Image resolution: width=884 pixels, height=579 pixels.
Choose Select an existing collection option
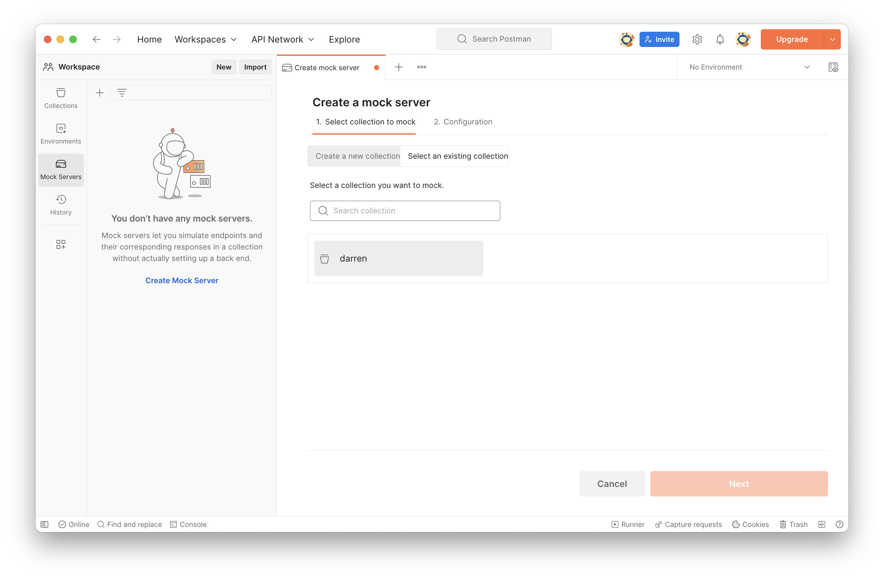(x=458, y=156)
